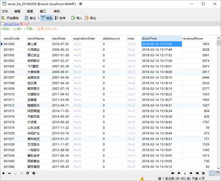This screenshot has height=181, width=221.
Task: Add a new record with plus icon
Action: tap(3, 173)
